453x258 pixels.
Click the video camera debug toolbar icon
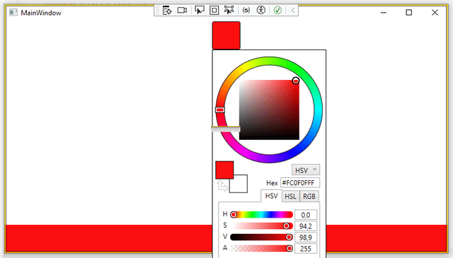[182, 11]
